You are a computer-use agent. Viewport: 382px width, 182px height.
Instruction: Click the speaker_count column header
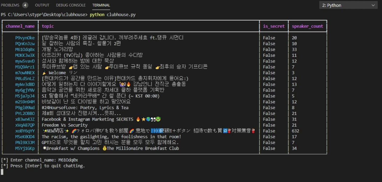[x=307, y=26]
